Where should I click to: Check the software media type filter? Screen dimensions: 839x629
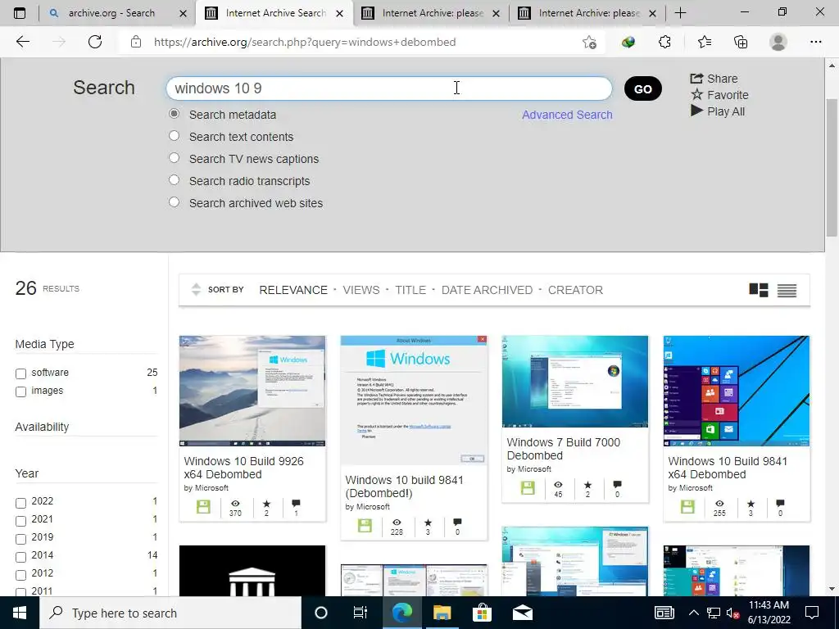[x=20, y=373]
